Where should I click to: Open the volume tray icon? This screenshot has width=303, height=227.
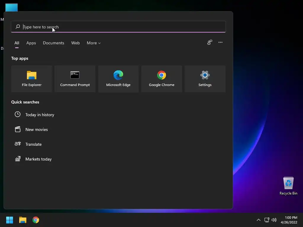(274, 220)
